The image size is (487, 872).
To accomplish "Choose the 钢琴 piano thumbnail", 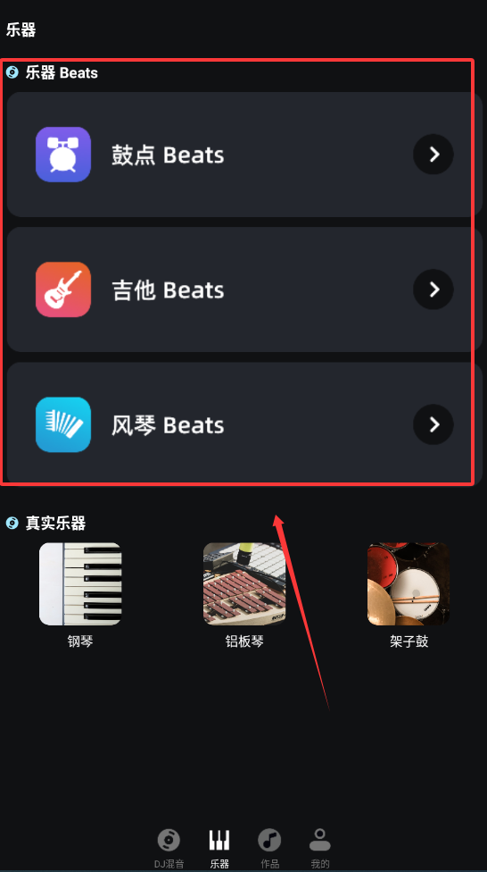I will 80,584.
